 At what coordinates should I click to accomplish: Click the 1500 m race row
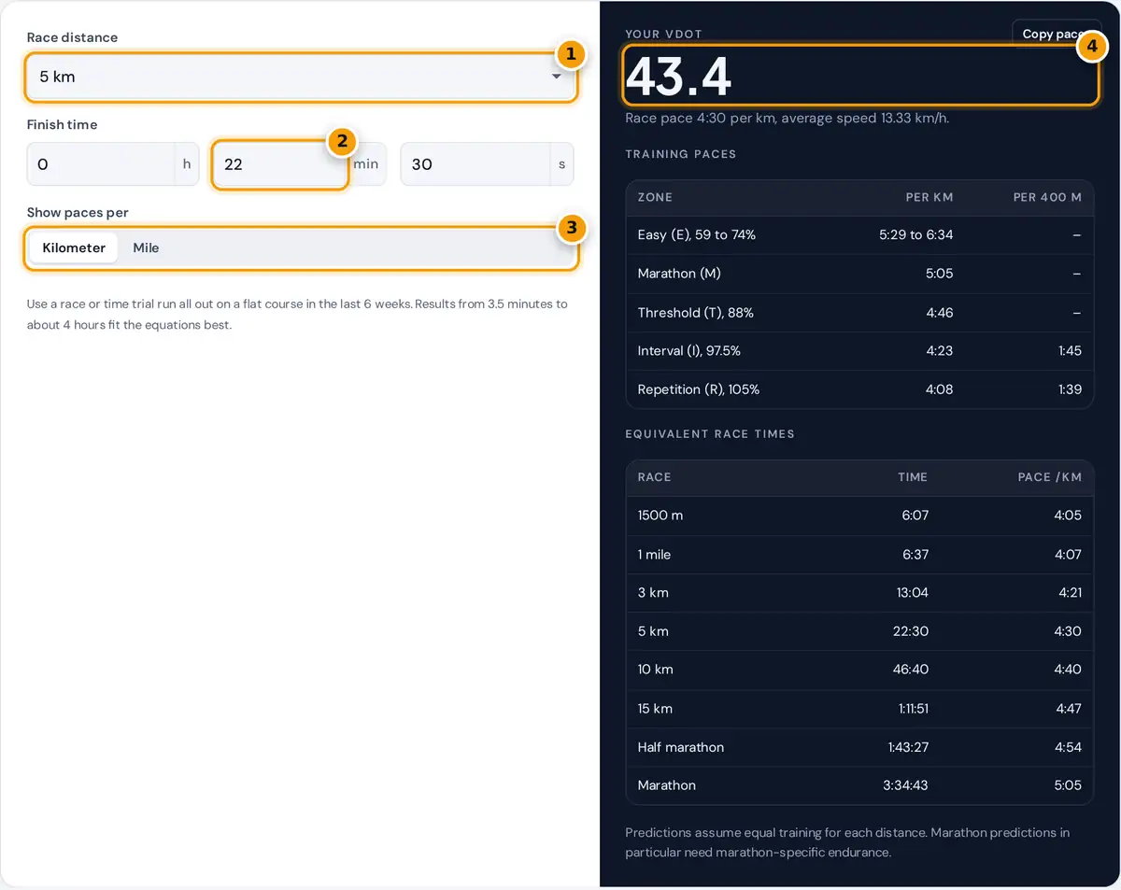point(859,516)
